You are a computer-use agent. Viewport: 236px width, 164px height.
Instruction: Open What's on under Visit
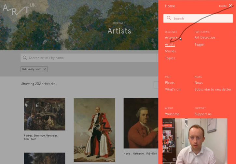173,89
